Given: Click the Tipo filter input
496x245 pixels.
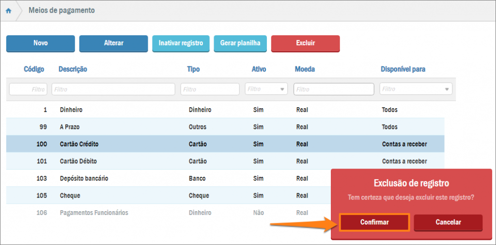Looking at the screenshot, I should (x=210, y=89).
